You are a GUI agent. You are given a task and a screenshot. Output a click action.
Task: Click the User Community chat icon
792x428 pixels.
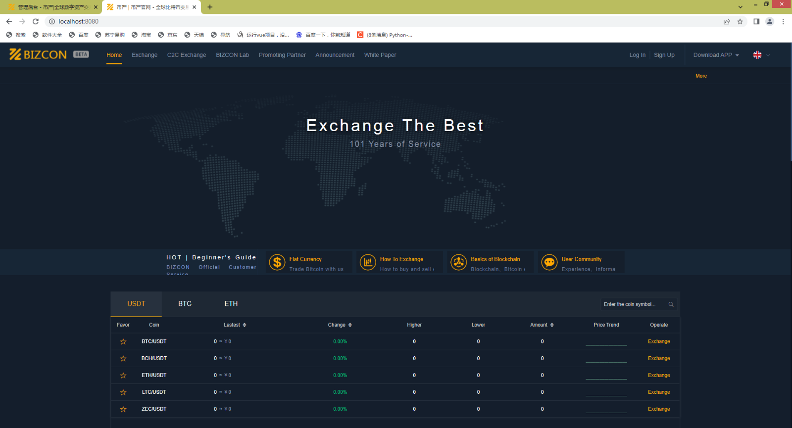tap(549, 262)
